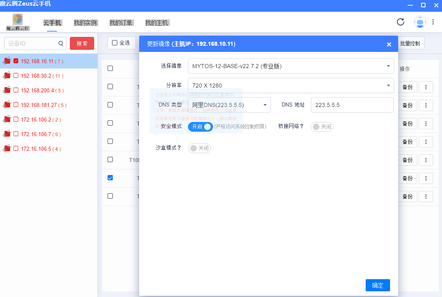
Task: Switch to the 我的订单 tab
Action: pos(121,23)
